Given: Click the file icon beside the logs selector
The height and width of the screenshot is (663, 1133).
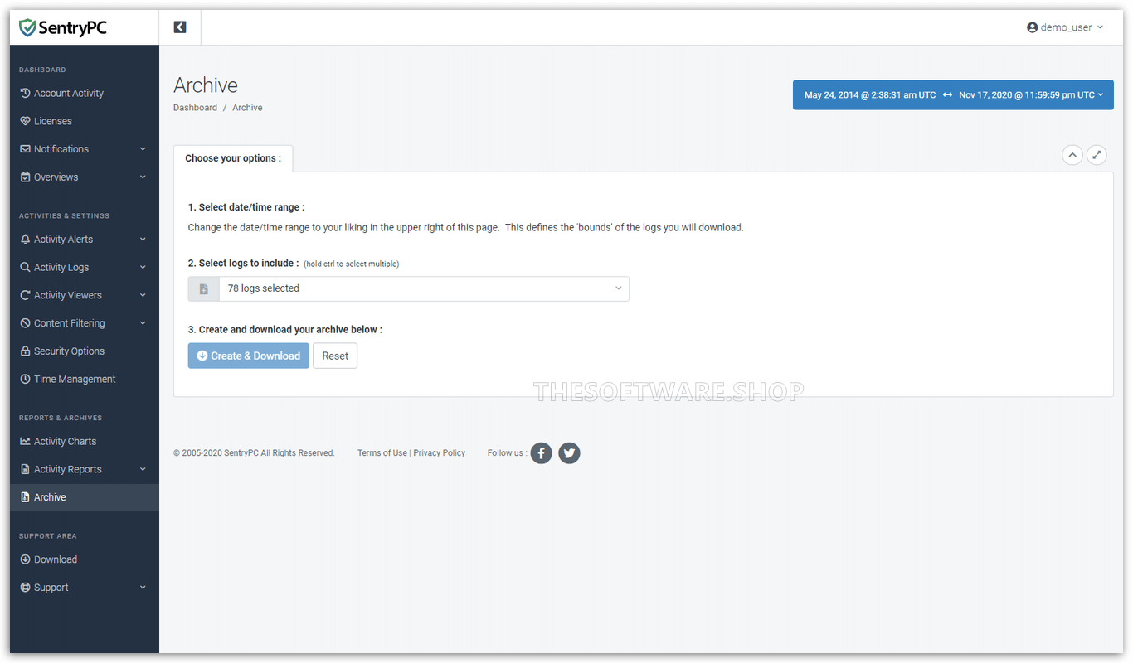Looking at the screenshot, I should coord(203,288).
